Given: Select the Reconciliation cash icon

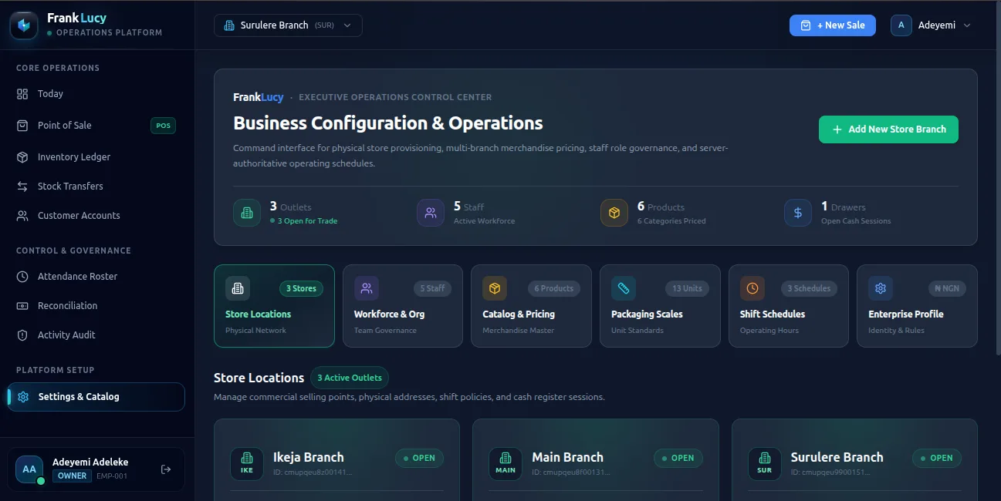Looking at the screenshot, I should [22, 306].
